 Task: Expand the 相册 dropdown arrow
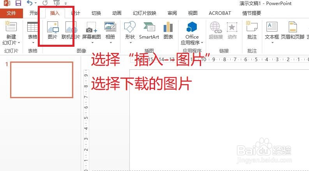[x=111, y=42]
